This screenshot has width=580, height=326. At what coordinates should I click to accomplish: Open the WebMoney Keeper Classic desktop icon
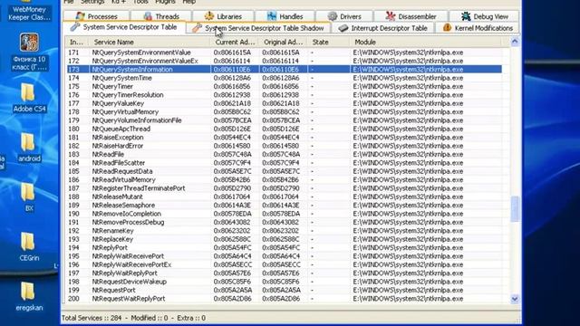pyautogui.click(x=29, y=10)
